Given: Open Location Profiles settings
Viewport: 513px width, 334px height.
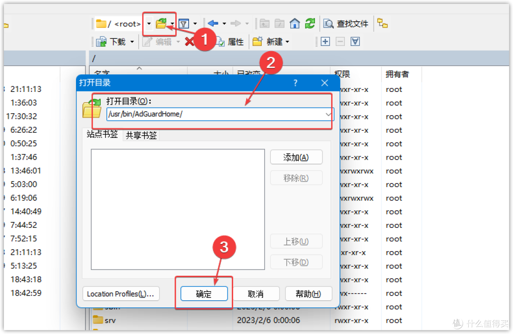Looking at the screenshot, I should [121, 294].
